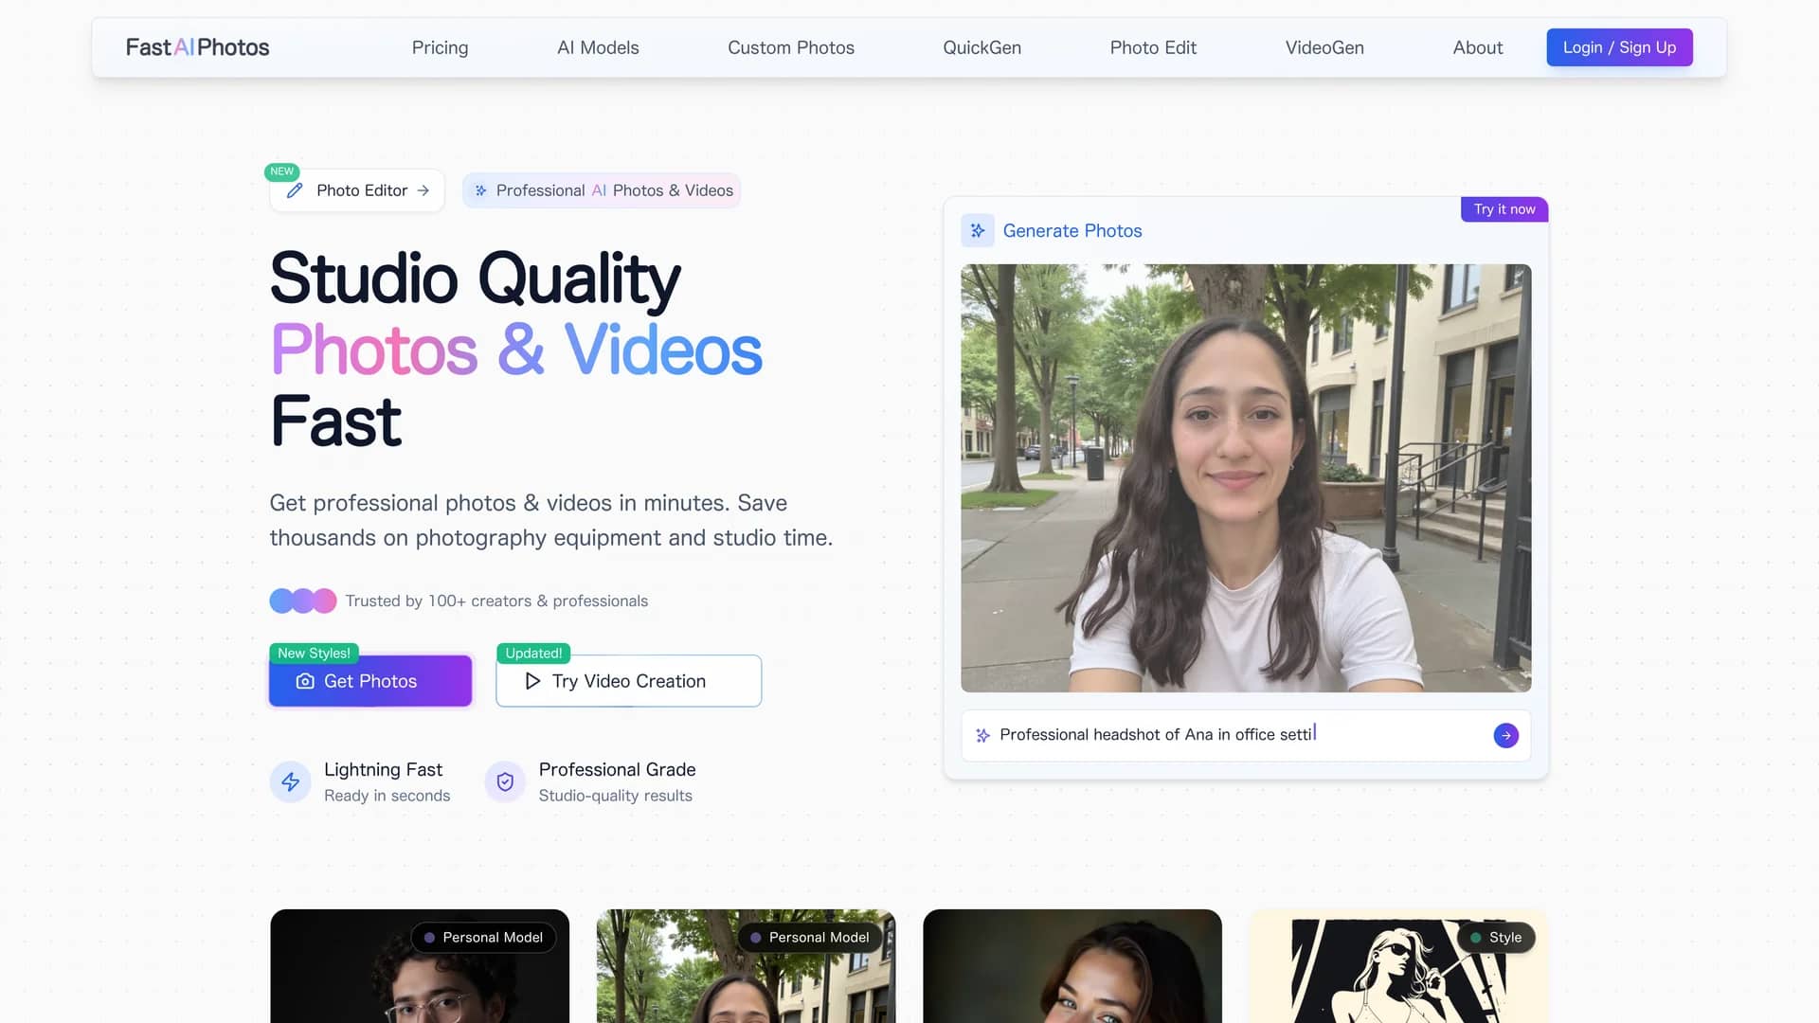This screenshot has height=1023, width=1819.
Task: Go to the AI Models page
Action: pos(598,47)
